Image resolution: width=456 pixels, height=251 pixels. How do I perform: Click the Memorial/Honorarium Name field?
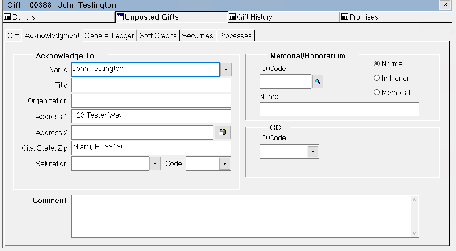pyautogui.click(x=340, y=109)
